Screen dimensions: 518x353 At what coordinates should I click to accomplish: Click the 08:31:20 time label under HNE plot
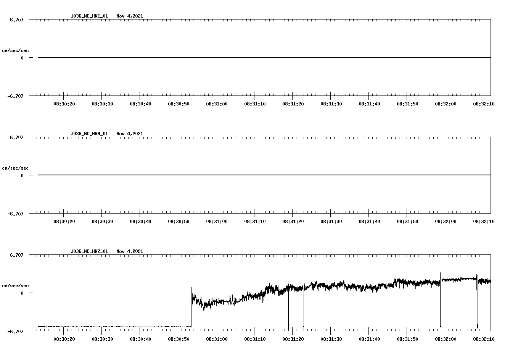pyautogui.click(x=293, y=104)
